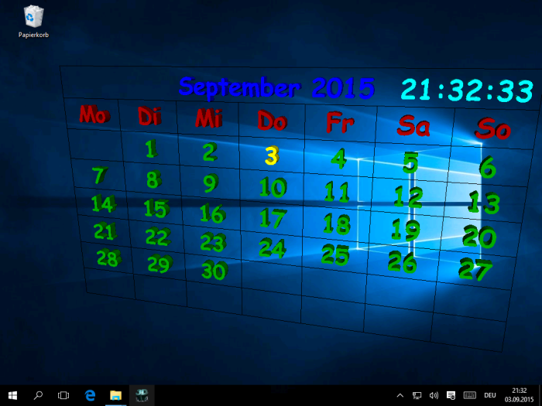Open the Windows Start menu
Image resolution: width=542 pixels, height=406 pixels.
(12, 395)
